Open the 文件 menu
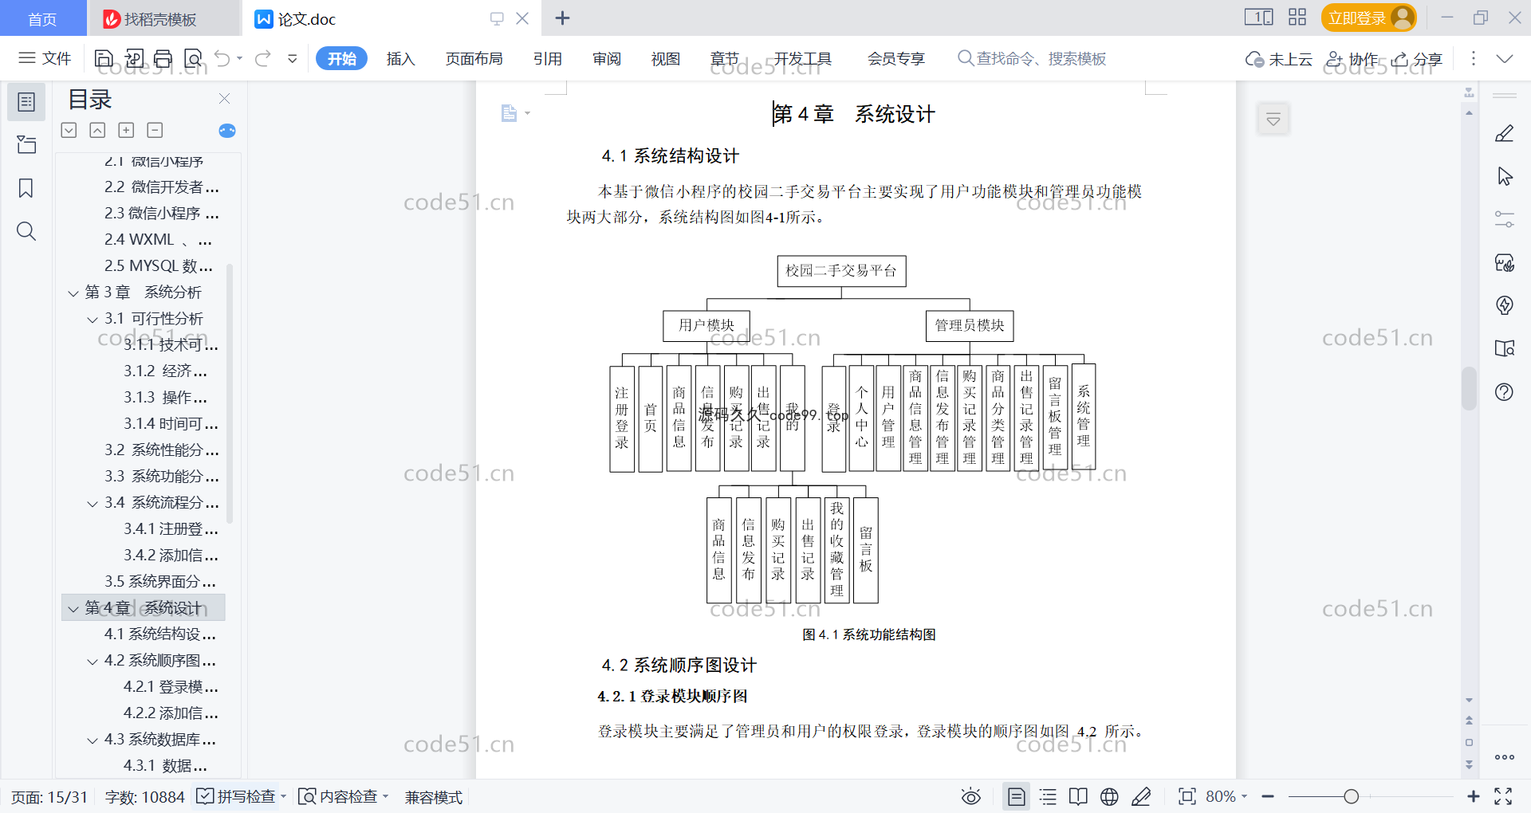 click(45, 58)
